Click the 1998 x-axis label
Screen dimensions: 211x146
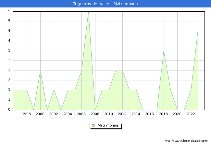[x=27, y=114]
